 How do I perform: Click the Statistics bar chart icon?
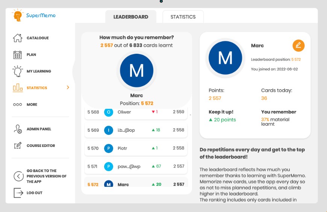tap(18, 88)
